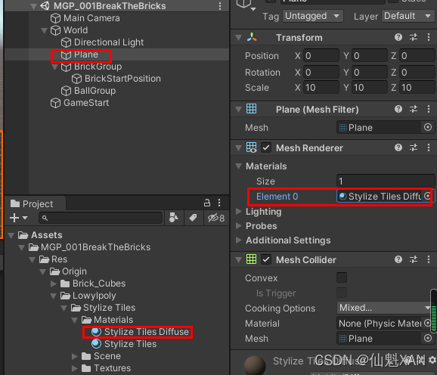Image resolution: width=437 pixels, height=375 pixels.
Task: Expand the Textures folder
Action: tap(74, 368)
